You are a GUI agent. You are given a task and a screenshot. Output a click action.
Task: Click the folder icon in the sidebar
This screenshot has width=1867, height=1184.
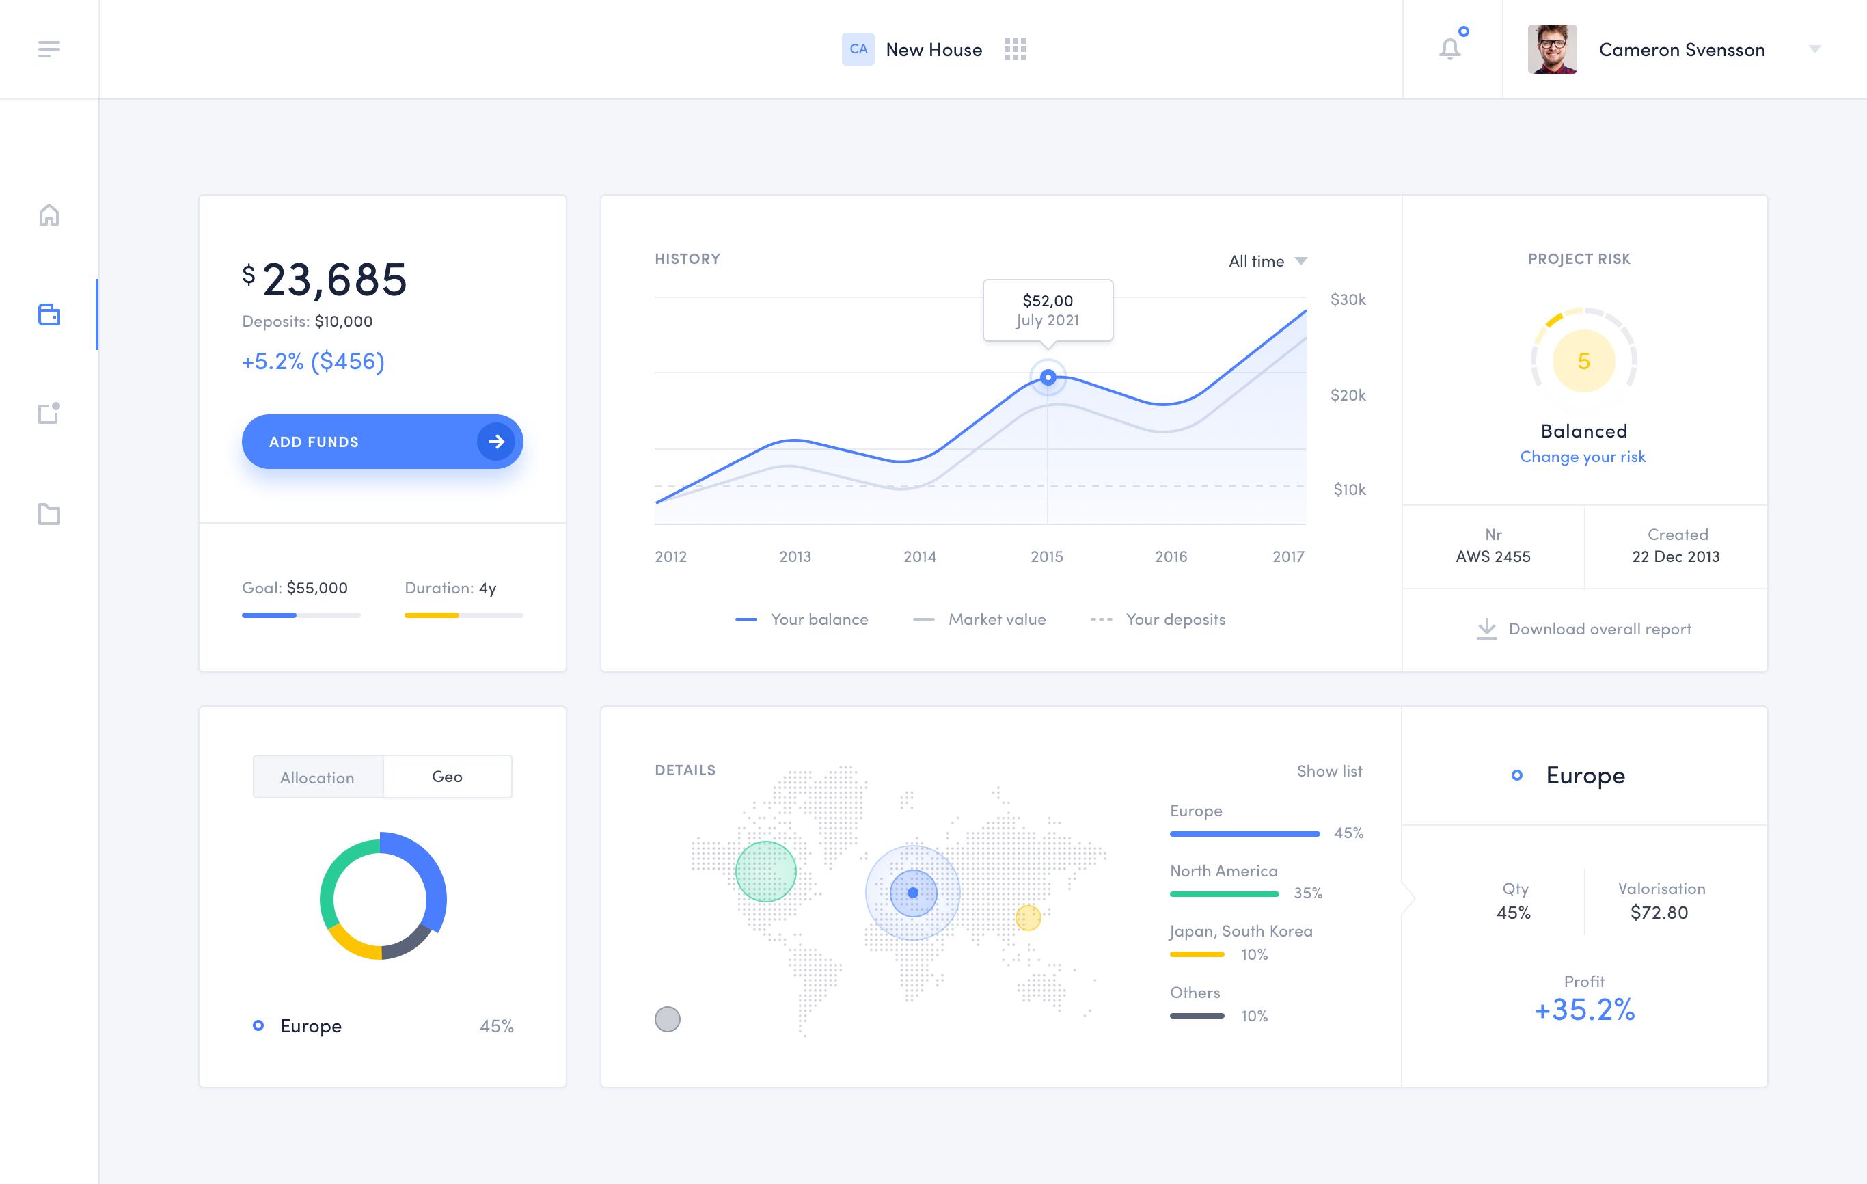(x=49, y=513)
